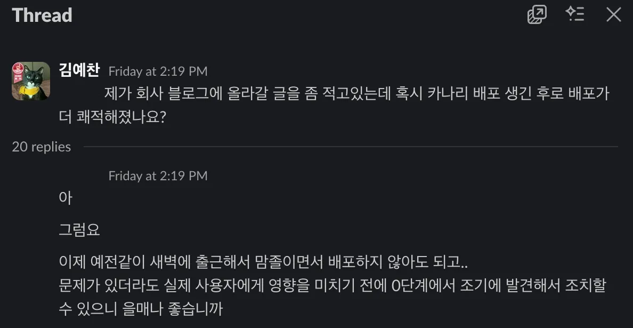Click the last line "수 있으니 을매나 좋습니까"

(141, 308)
